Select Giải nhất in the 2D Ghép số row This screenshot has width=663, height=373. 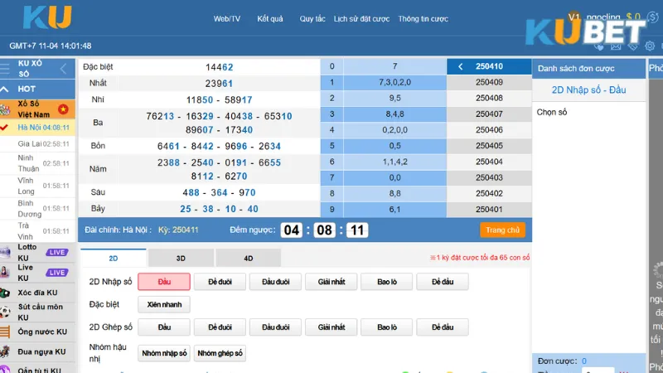coord(331,327)
